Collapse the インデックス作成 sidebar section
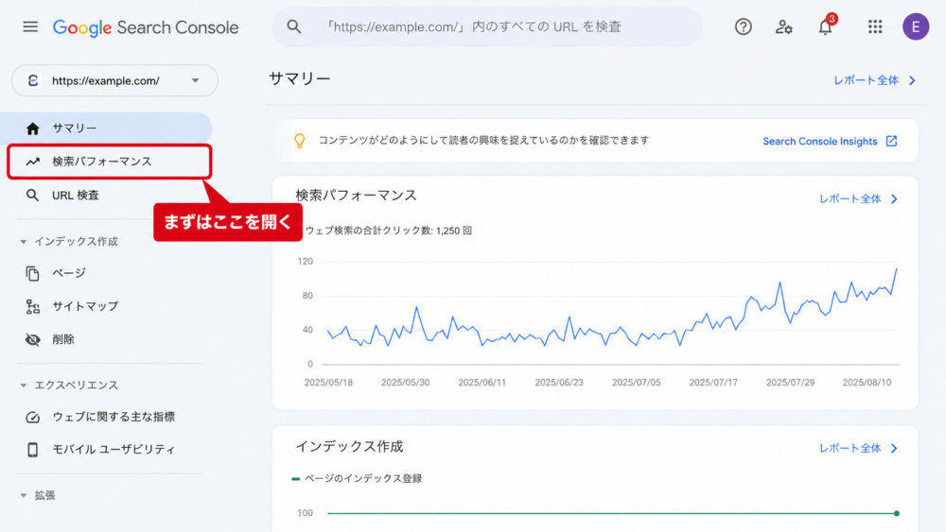Viewport: 946px width, 532px height. (x=24, y=242)
